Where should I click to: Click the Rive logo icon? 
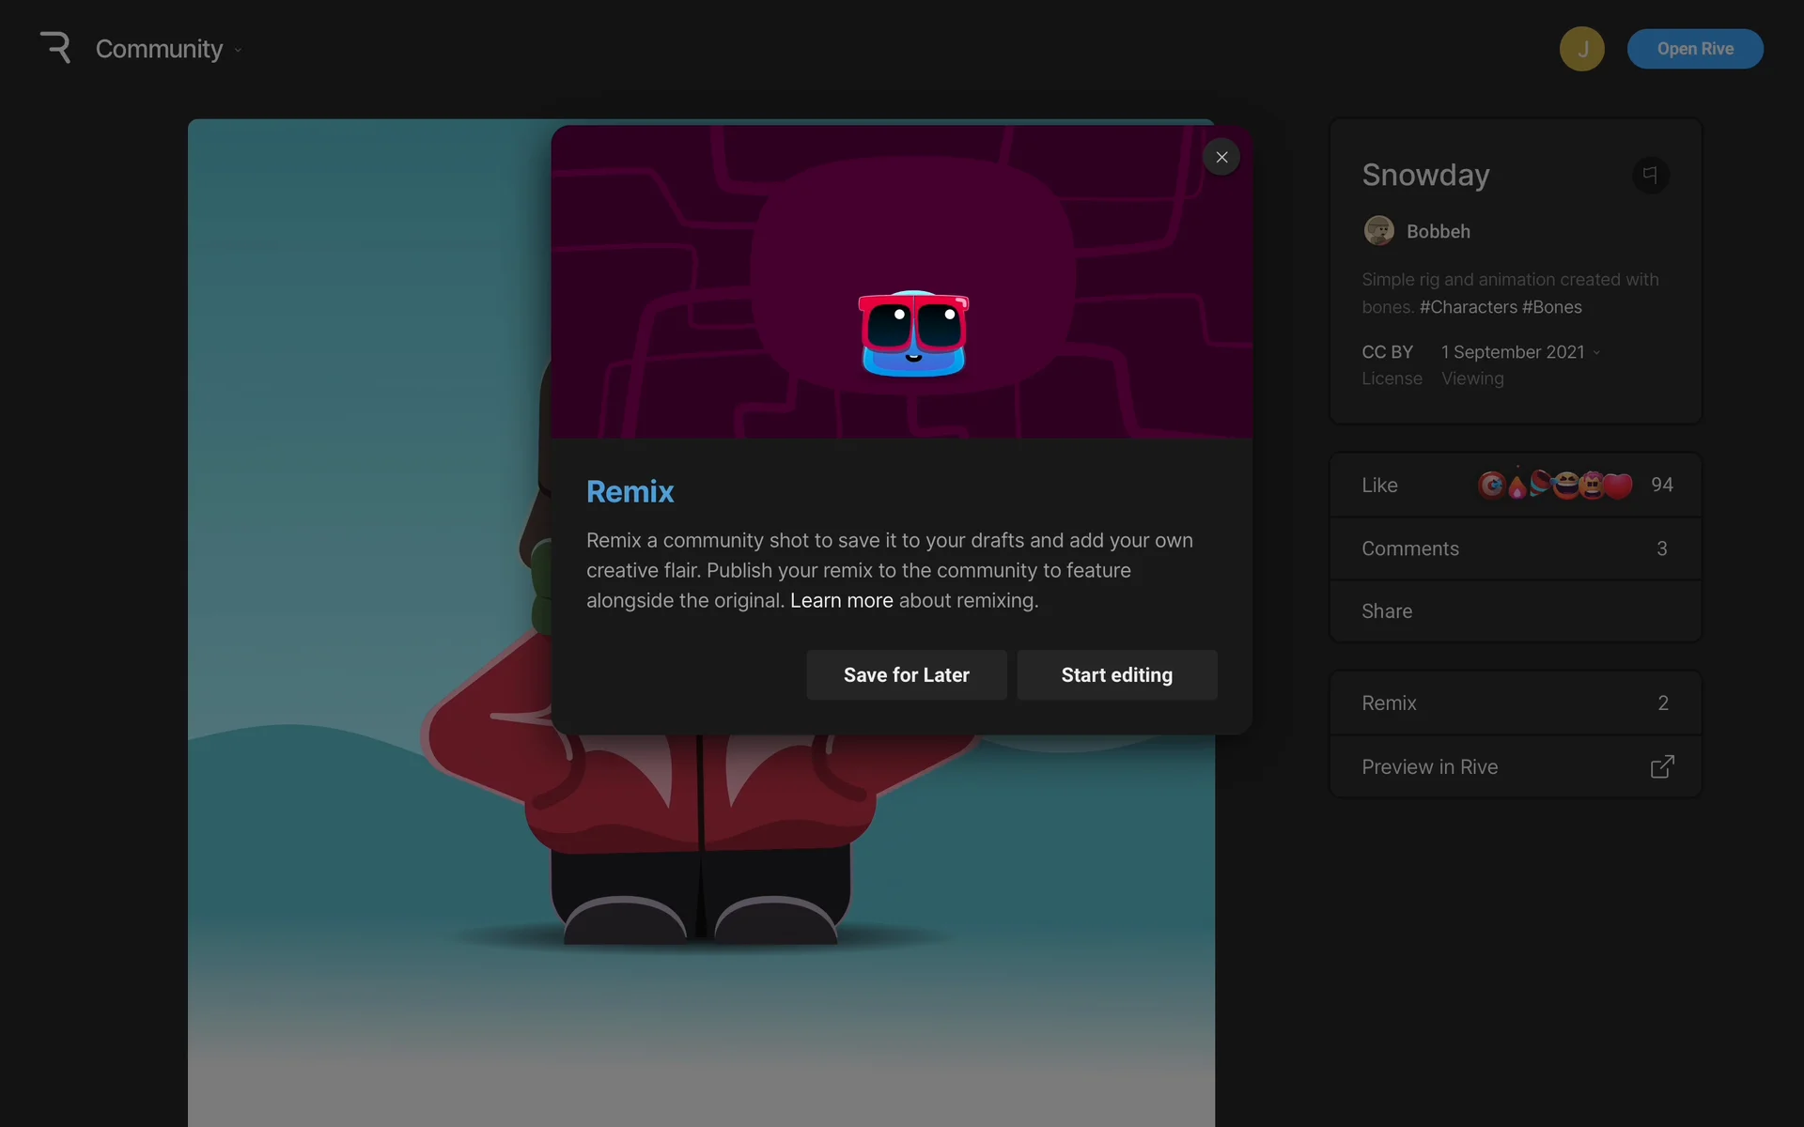coord(55,48)
